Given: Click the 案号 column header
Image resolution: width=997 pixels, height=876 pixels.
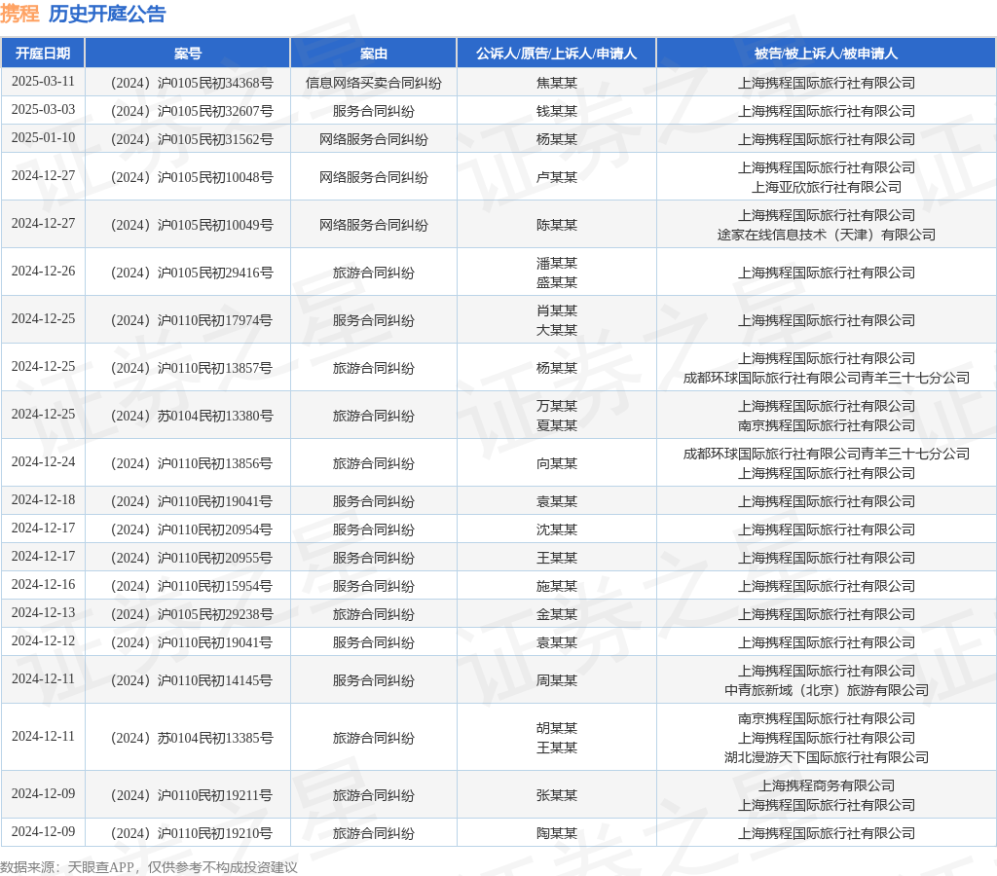Looking at the screenshot, I should point(188,54).
